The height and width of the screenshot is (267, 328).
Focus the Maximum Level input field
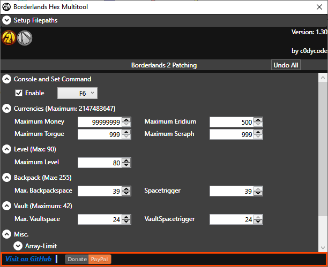[100, 163]
